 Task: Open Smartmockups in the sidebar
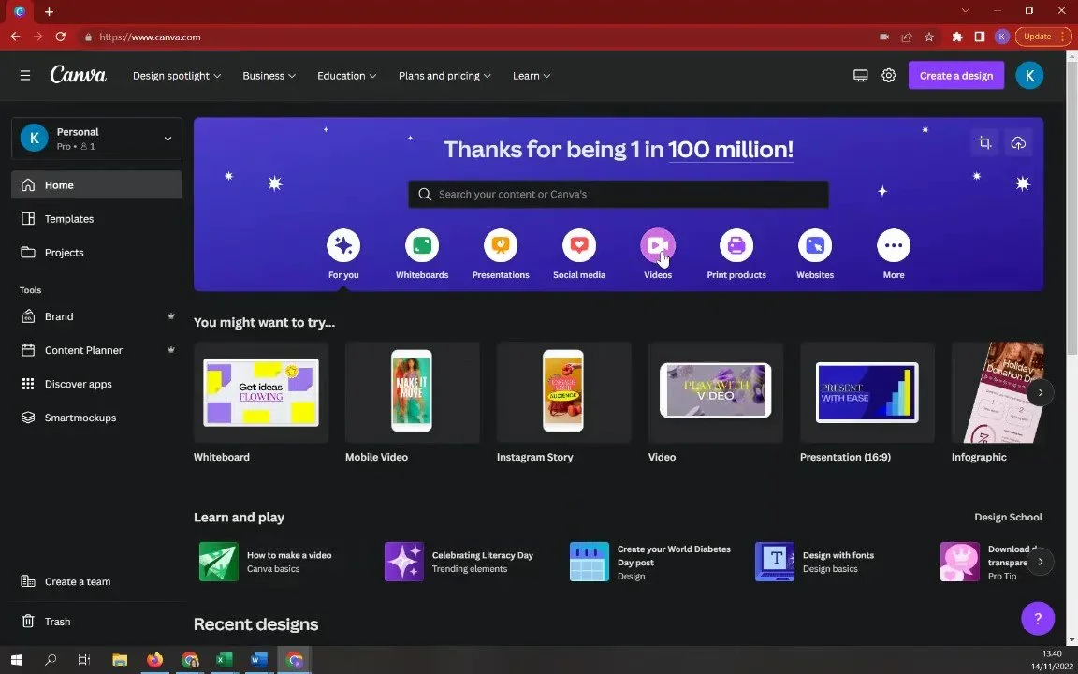(x=97, y=418)
